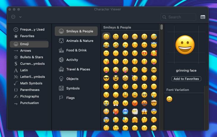The image size is (217, 137).
Task: Select winking face emoji
Action: pyautogui.click(x=125, y=53)
